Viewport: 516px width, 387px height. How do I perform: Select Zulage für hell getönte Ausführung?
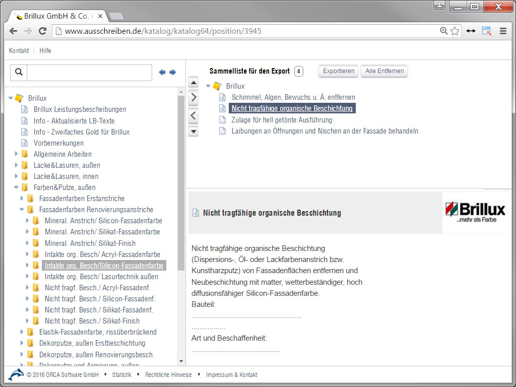pos(282,120)
